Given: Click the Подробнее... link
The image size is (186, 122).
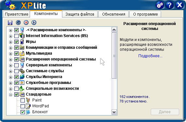Looking at the screenshot, I should coord(150,56).
